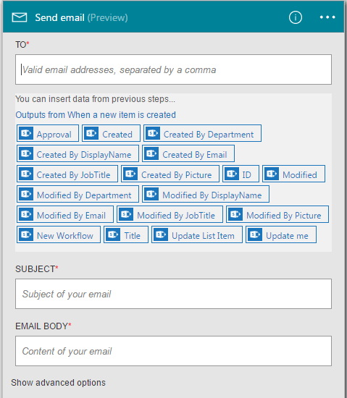Click into the Content of your email field

(174, 351)
